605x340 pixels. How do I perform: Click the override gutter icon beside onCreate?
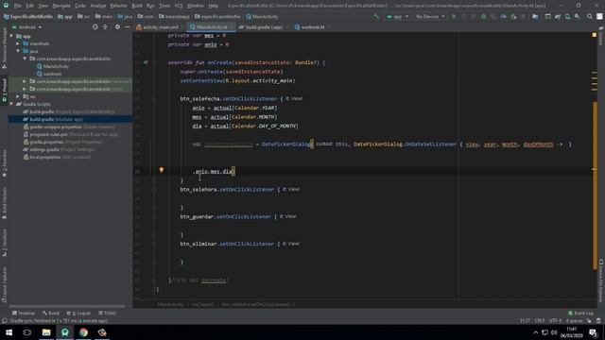coord(146,62)
